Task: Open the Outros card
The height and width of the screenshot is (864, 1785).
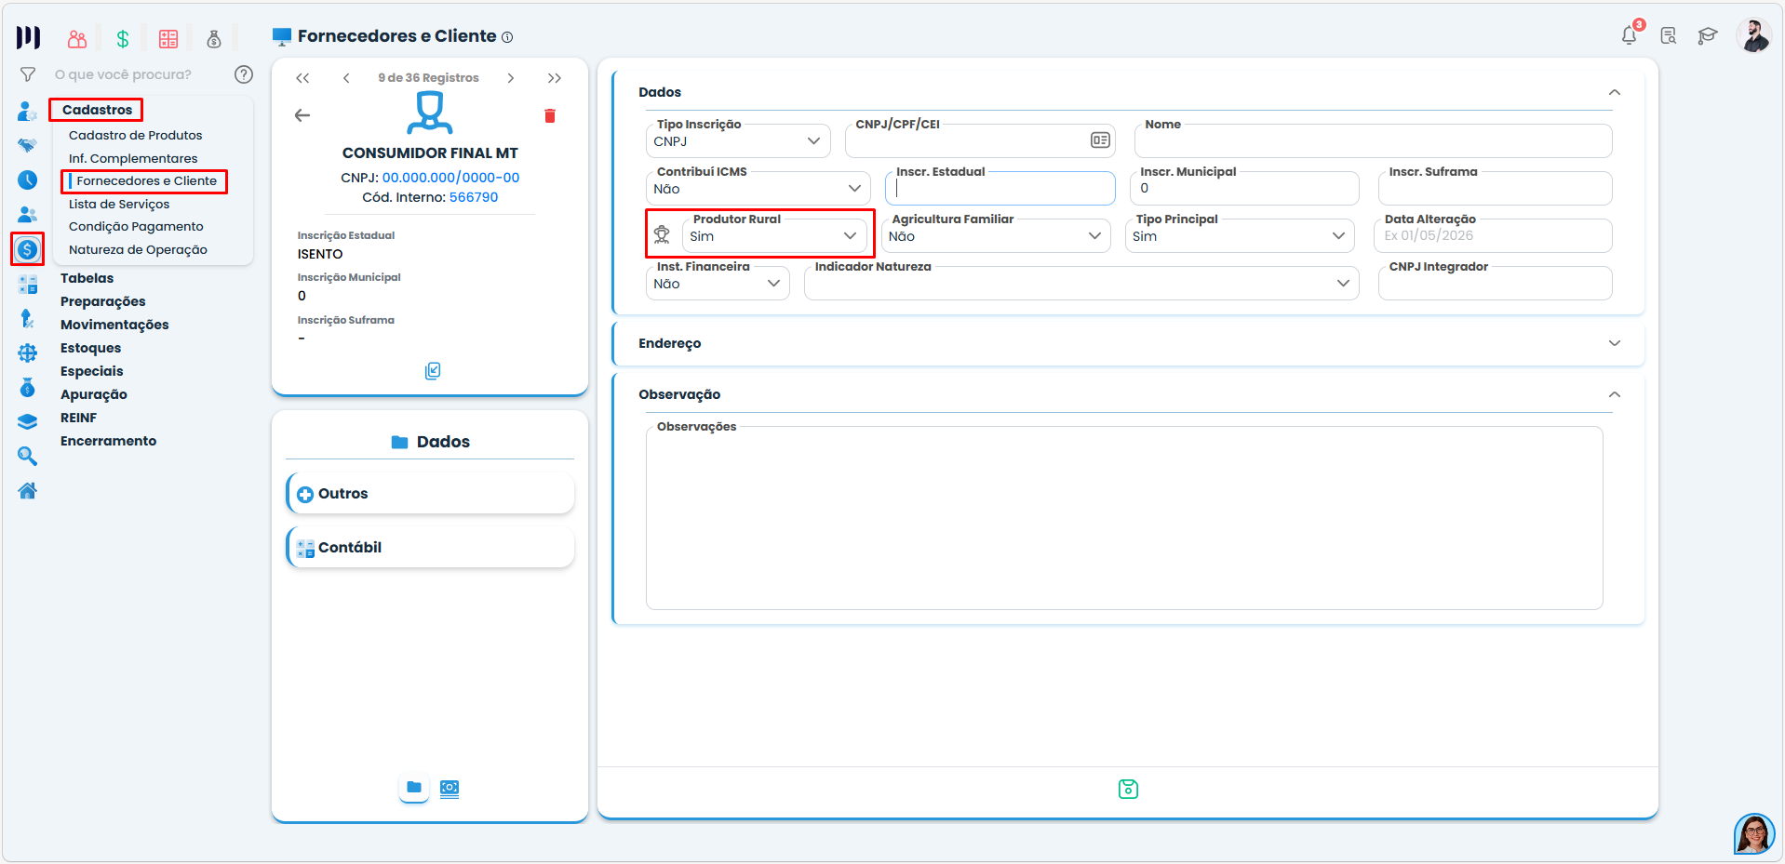Action: point(430,494)
